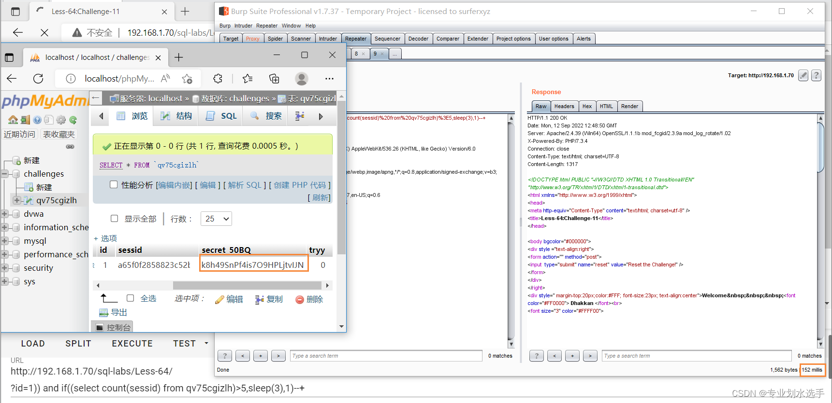Click Burp response search term field
The width and height of the screenshot is (832, 403).
click(x=696, y=356)
